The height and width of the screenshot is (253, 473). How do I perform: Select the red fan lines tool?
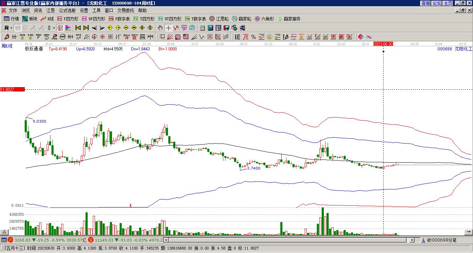170,37
